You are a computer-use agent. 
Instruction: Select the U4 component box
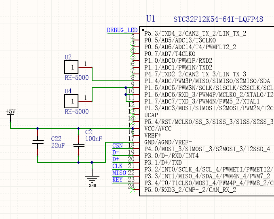(71, 101)
